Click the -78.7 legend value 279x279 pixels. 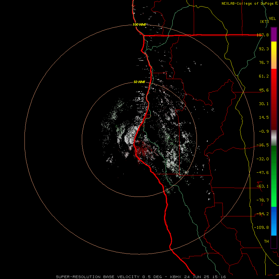pyautogui.click(x=263, y=200)
